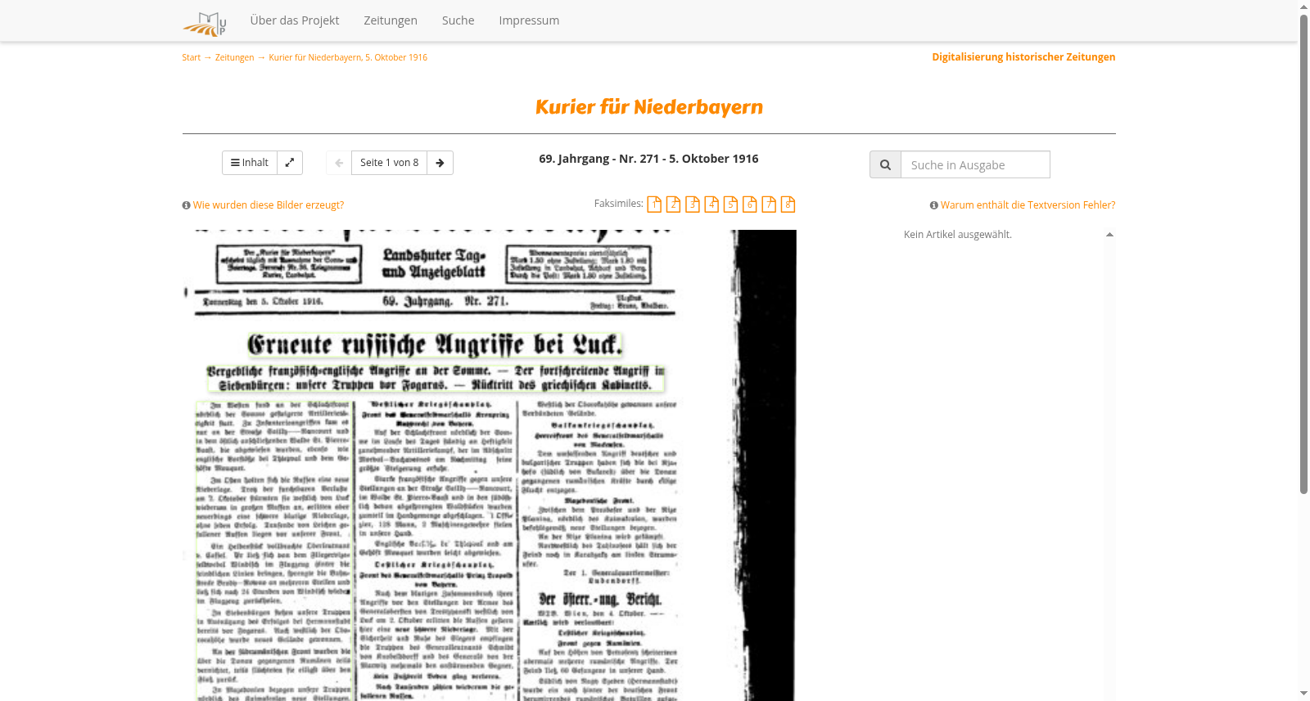
Task: Open 'Warum enthält die Textversion Fehler?' link
Action: click(1028, 205)
